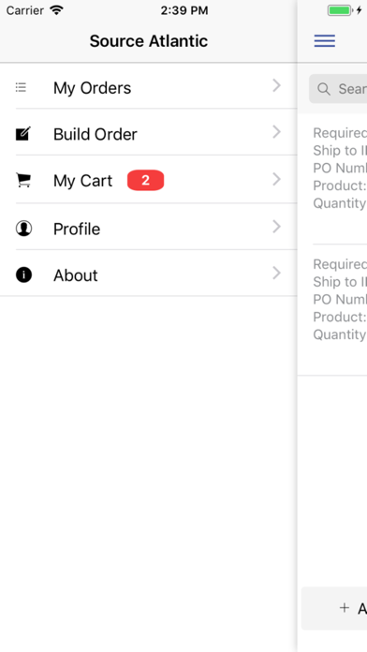Go to Profile label
Image resolution: width=367 pixels, height=652 pixels.
[x=77, y=230]
